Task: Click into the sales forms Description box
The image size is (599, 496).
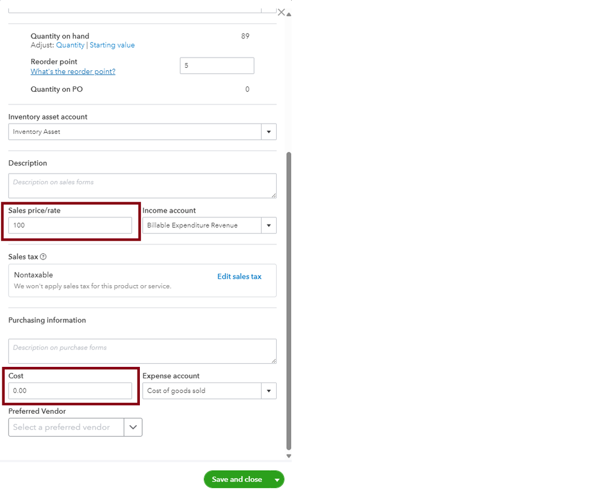Action: pos(142,186)
